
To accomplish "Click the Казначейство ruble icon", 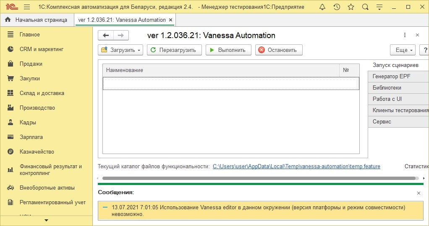I will pyautogui.click(x=10, y=152).
